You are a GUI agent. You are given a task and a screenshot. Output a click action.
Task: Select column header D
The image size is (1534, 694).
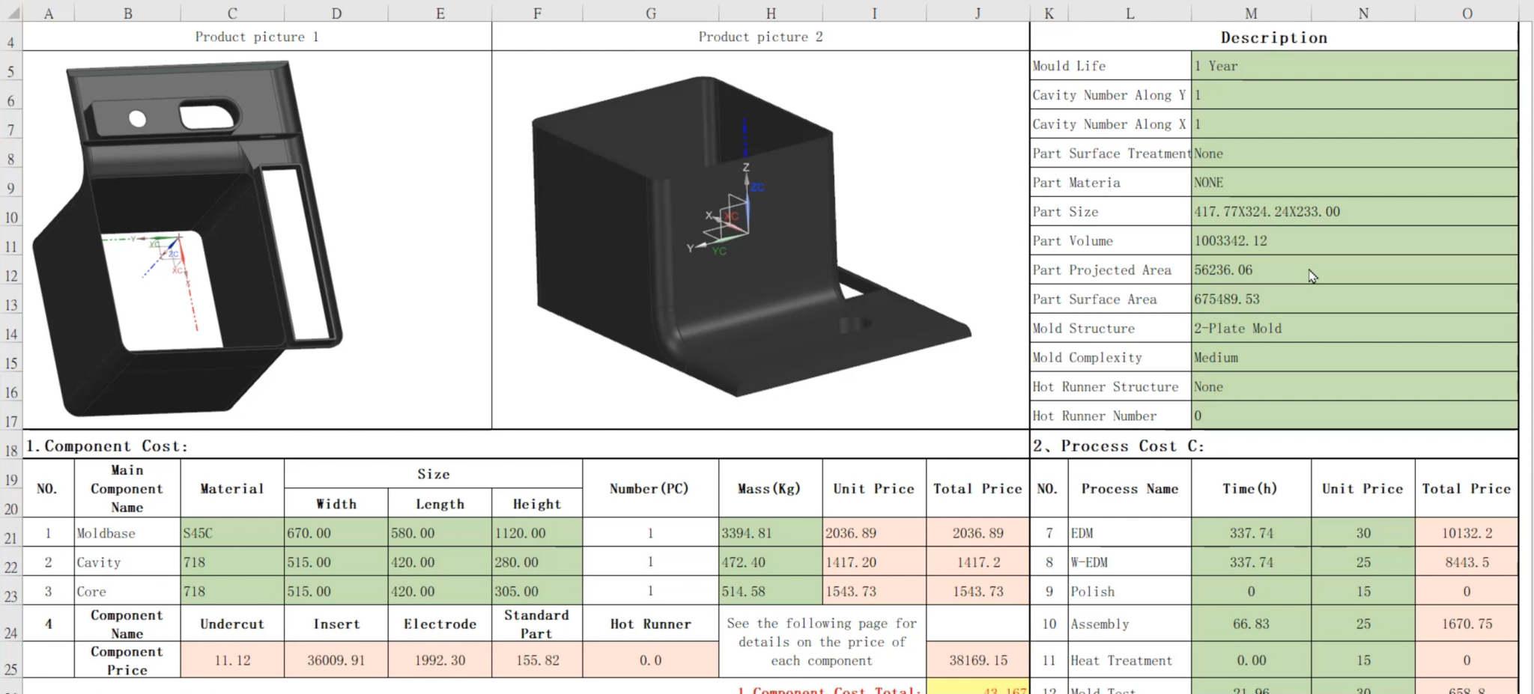(336, 13)
